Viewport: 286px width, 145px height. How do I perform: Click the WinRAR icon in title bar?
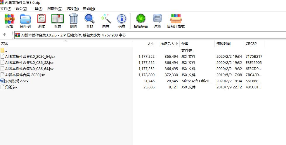point(2,3)
